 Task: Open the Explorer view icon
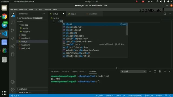pyautogui.click(x=13, y=15)
